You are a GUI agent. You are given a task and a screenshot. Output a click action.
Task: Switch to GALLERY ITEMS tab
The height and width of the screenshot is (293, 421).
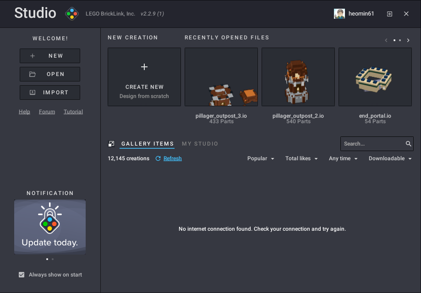point(148,144)
